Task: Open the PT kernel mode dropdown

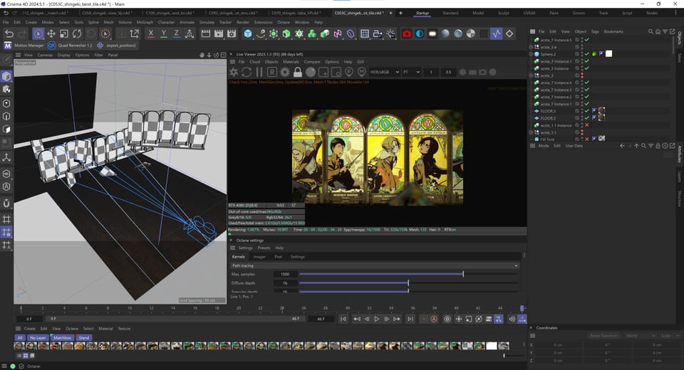Action: [x=411, y=72]
